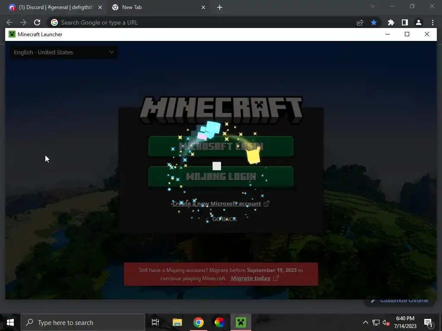
Task: Click the Chrome back arrow
Action: [x=9, y=22]
